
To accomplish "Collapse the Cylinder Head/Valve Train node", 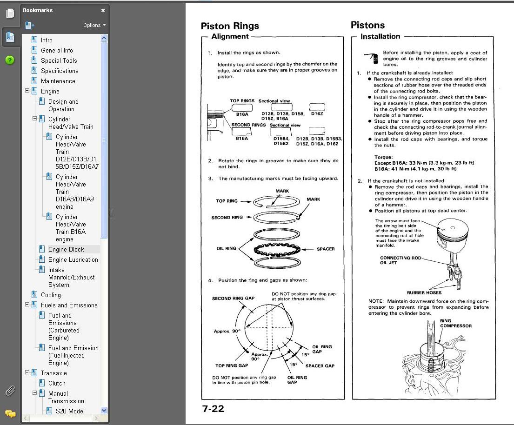I will click(x=35, y=119).
